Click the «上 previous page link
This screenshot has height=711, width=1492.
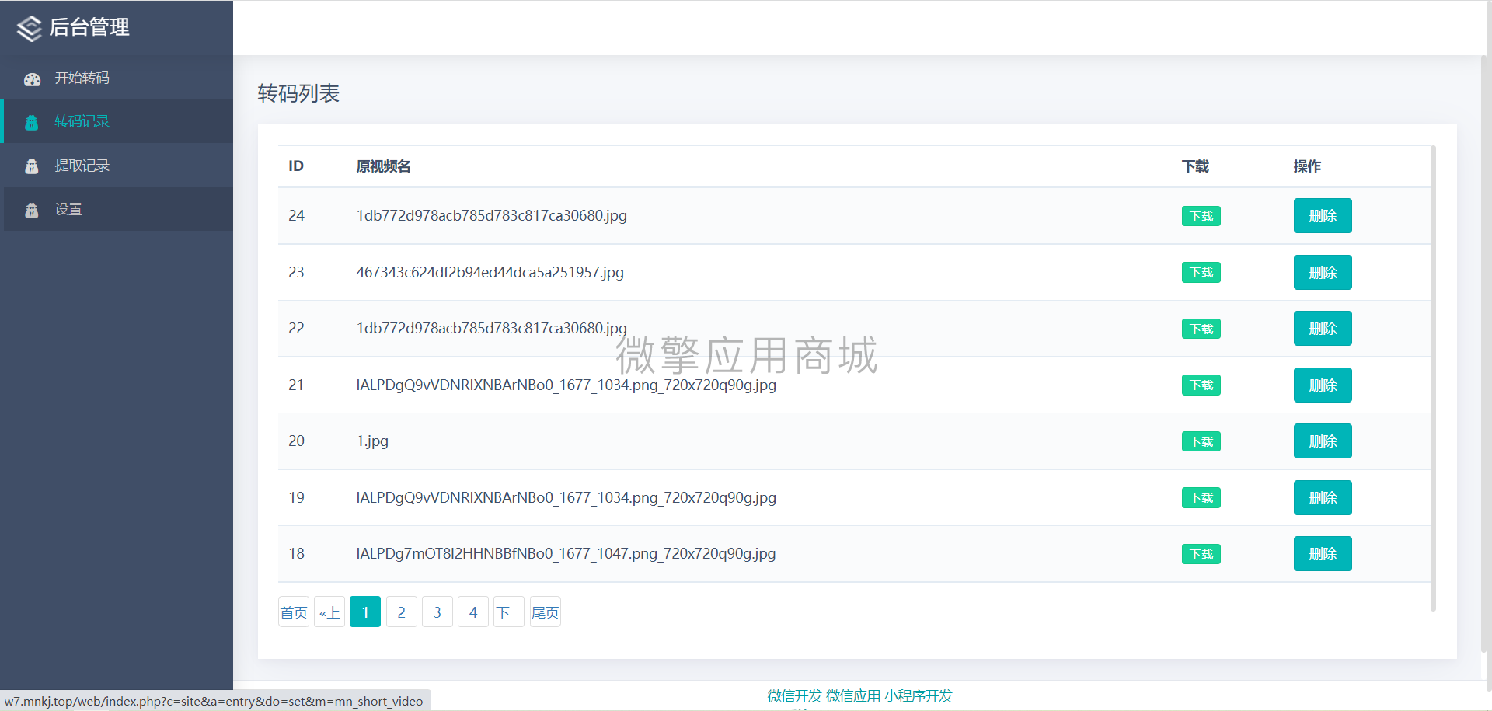(x=329, y=612)
